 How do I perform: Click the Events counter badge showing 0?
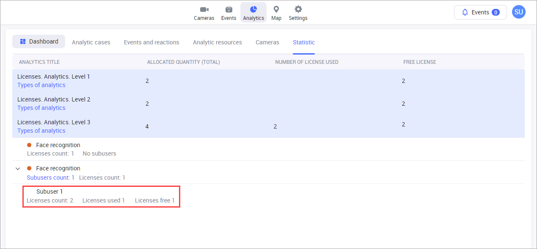pyautogui.click(x=496, y=12)
